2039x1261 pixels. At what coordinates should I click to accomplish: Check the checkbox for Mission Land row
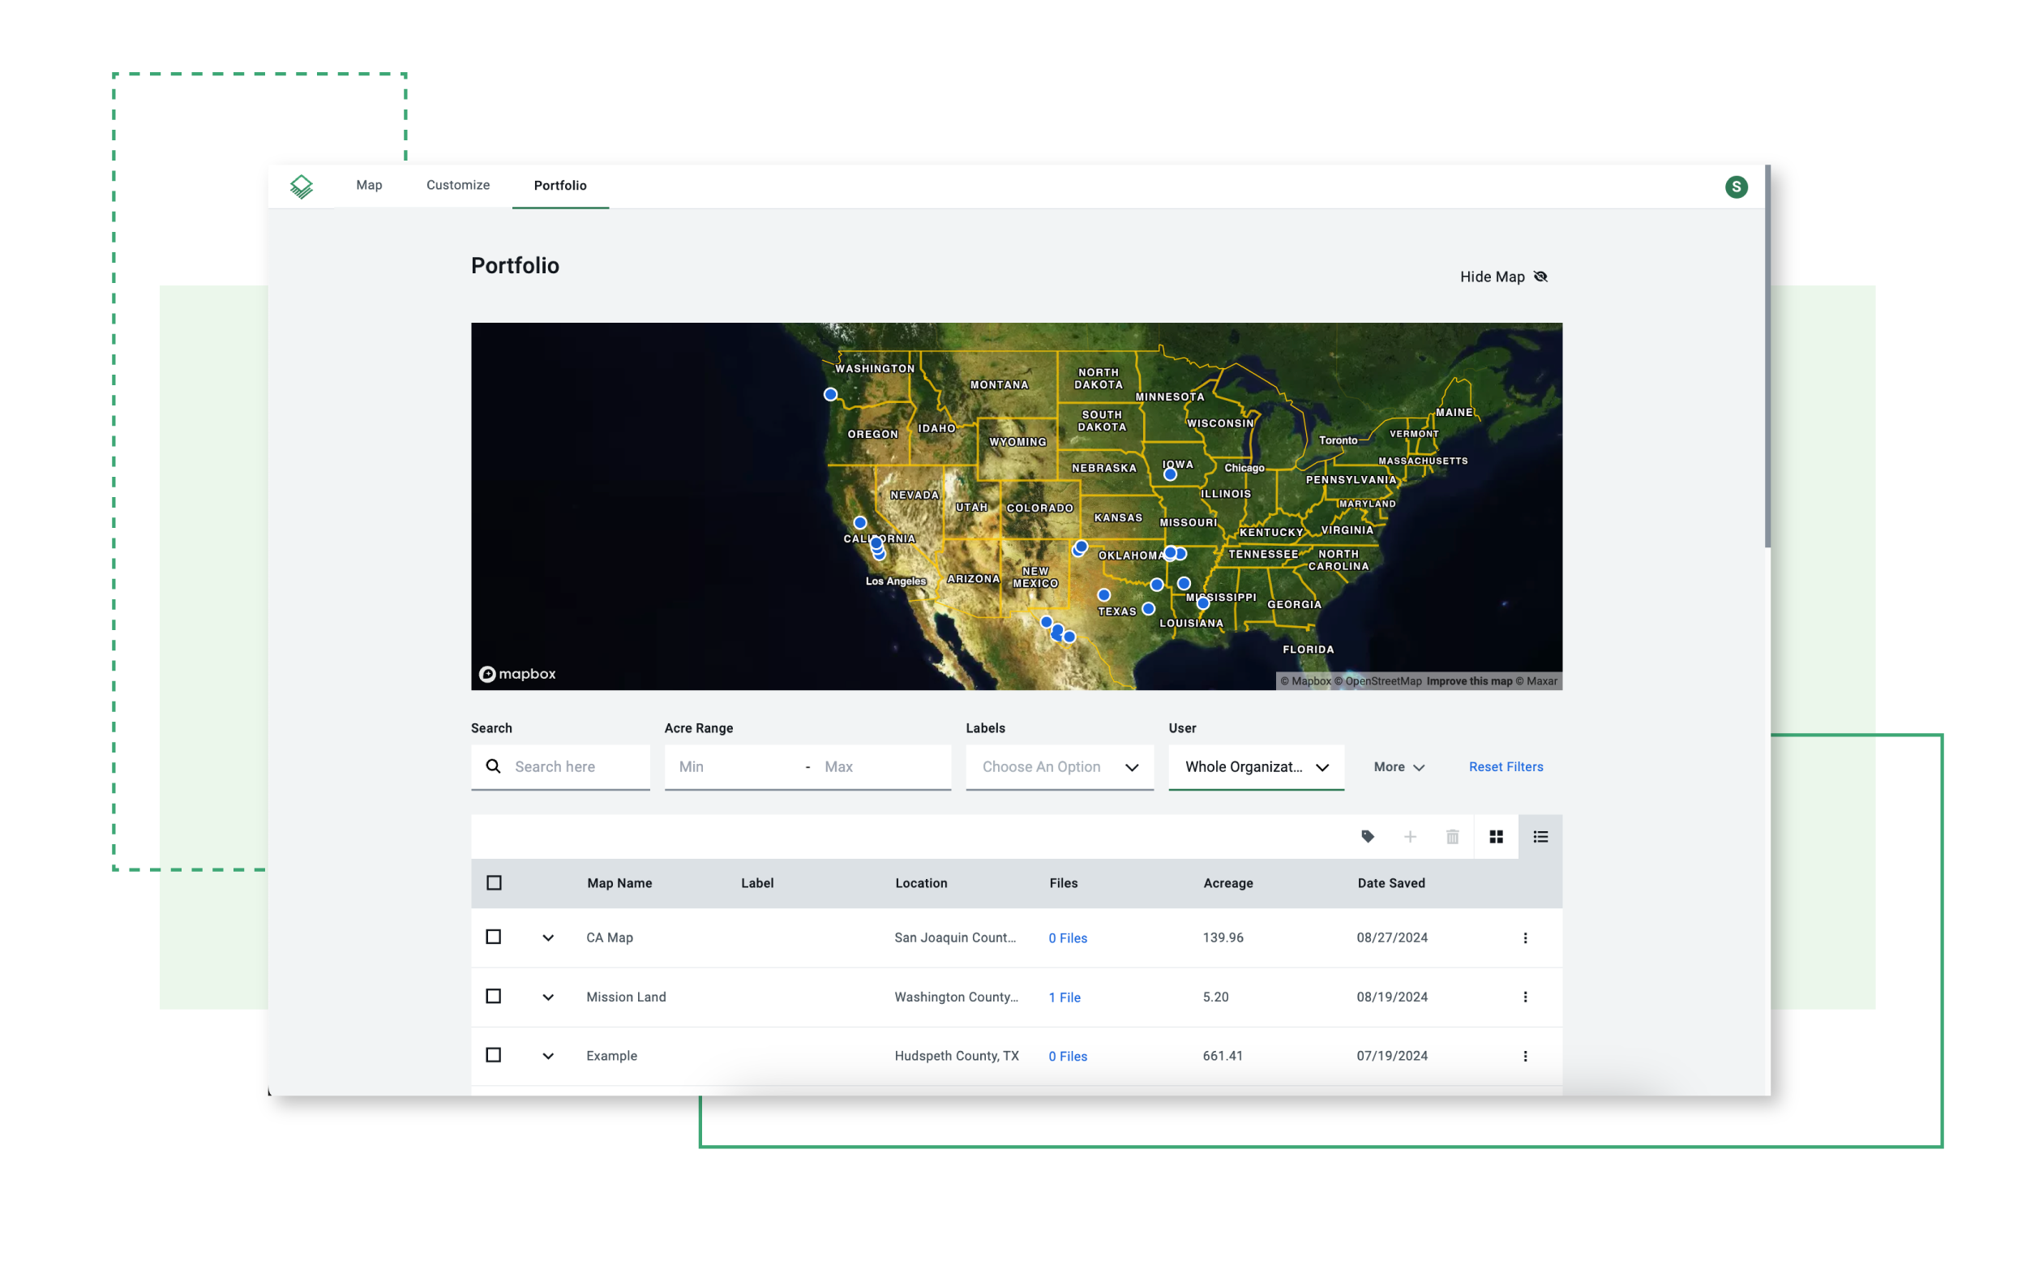click(494, 997)
